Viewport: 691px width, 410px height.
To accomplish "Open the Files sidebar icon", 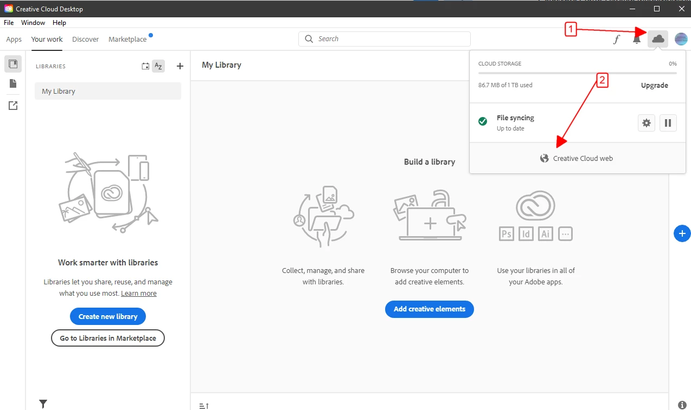I will coord(13,83).
